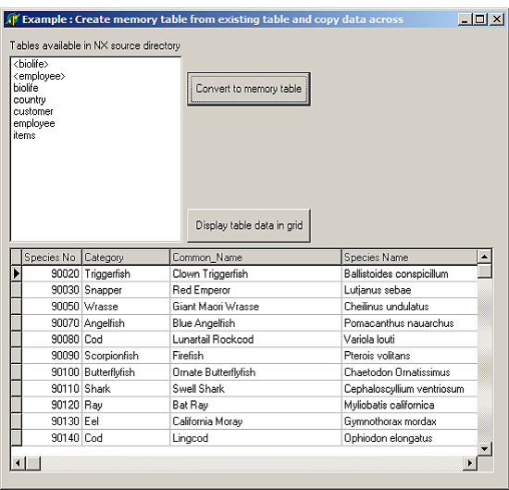This screenshot has width=509, height=490.
Task: Click the vertical scrollbar thumb in grid
Action: pos(484,271)
